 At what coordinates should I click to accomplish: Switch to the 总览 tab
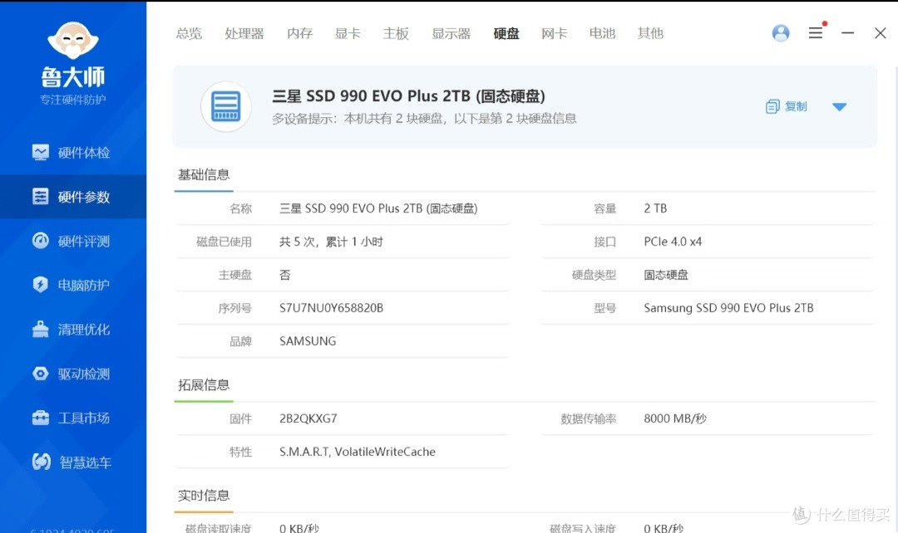pos(189,33)
